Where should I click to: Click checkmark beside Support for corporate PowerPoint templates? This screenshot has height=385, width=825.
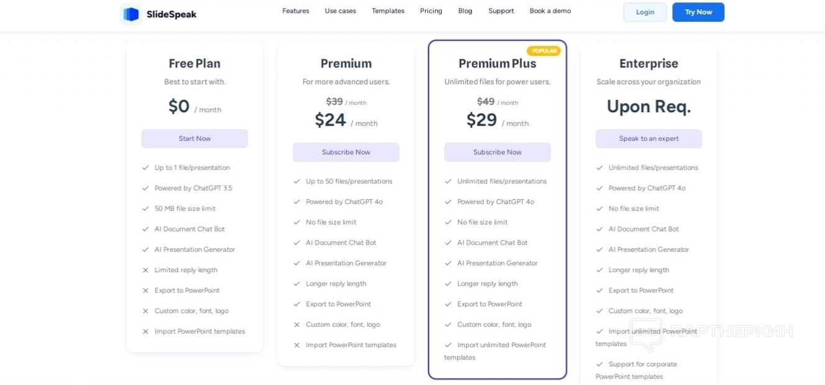click(x=599, y=365)
